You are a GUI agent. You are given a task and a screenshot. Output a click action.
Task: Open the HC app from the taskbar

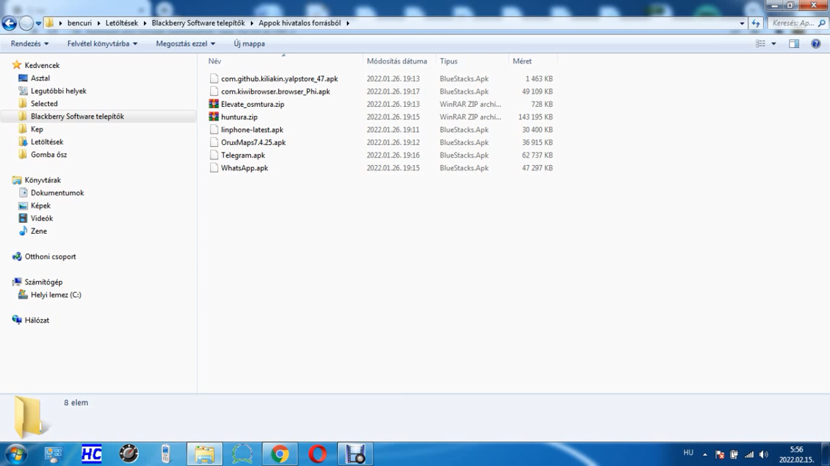[92, 454]
